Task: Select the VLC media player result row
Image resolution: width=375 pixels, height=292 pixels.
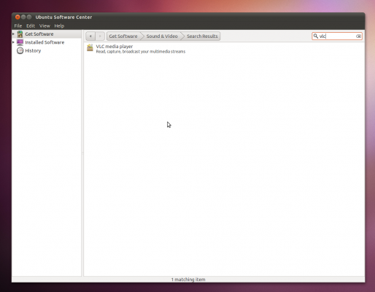Action: click(224, 49)
